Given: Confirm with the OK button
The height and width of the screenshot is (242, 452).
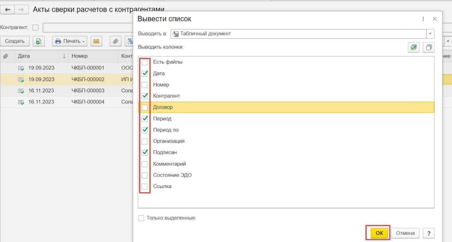Looking at the screenshot, I should click(379, 233).
